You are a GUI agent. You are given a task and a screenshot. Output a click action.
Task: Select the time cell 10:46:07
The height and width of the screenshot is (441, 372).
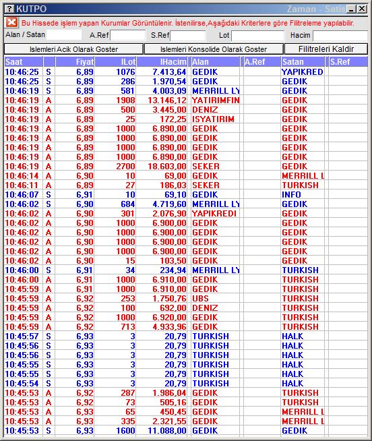tap(24, 195)
